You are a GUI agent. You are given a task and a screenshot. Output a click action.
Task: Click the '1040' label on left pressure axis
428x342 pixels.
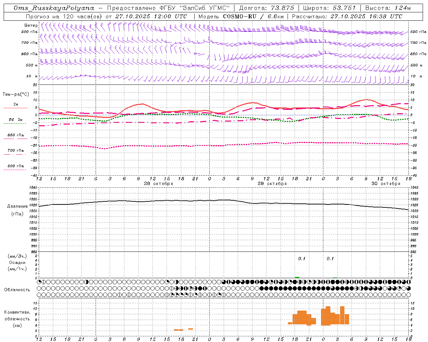pyautogui.click(x=33, y=187)
